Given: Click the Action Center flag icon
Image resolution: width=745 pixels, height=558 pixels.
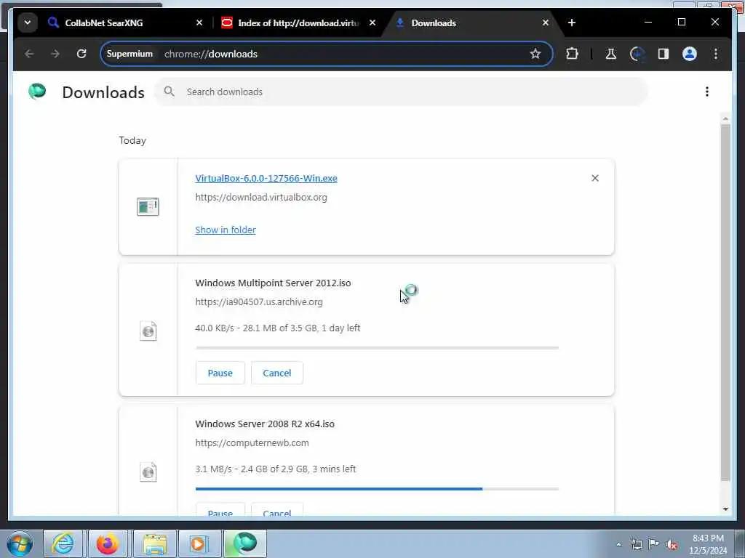Looking at the screenshot, I should click(654, 544).
